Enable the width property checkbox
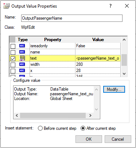 tap(13, 65)
